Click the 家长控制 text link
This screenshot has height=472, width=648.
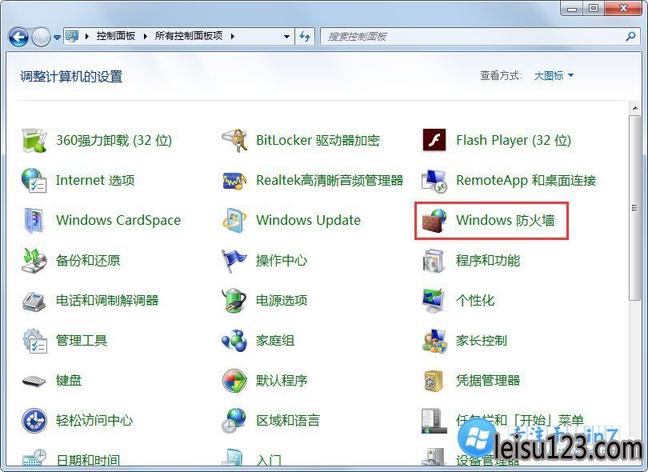(x=481, y=341)
